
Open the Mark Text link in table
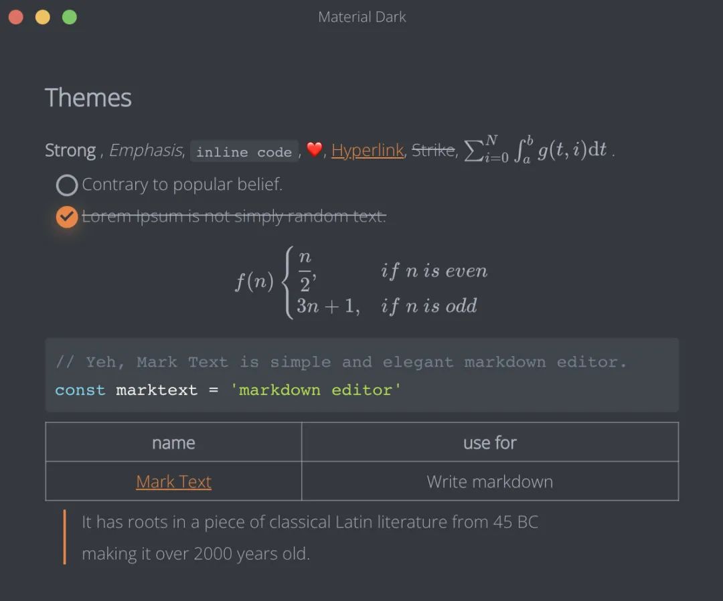pyautogui.click(x=173, y=482)
